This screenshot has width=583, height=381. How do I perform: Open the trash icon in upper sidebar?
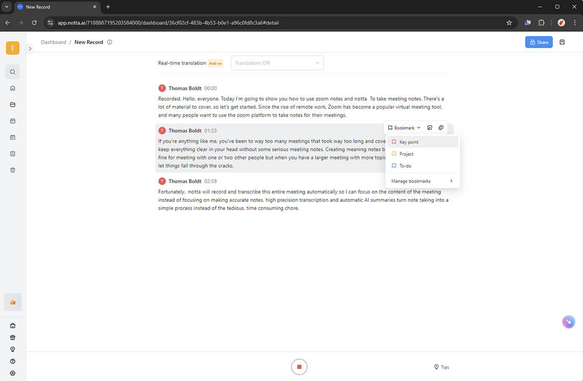point(12,170)
